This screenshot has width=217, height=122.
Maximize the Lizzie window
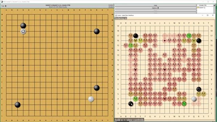point(208,15)
